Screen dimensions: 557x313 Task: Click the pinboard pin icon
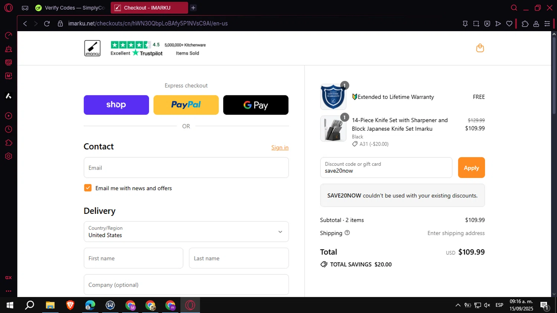[465, 23]
